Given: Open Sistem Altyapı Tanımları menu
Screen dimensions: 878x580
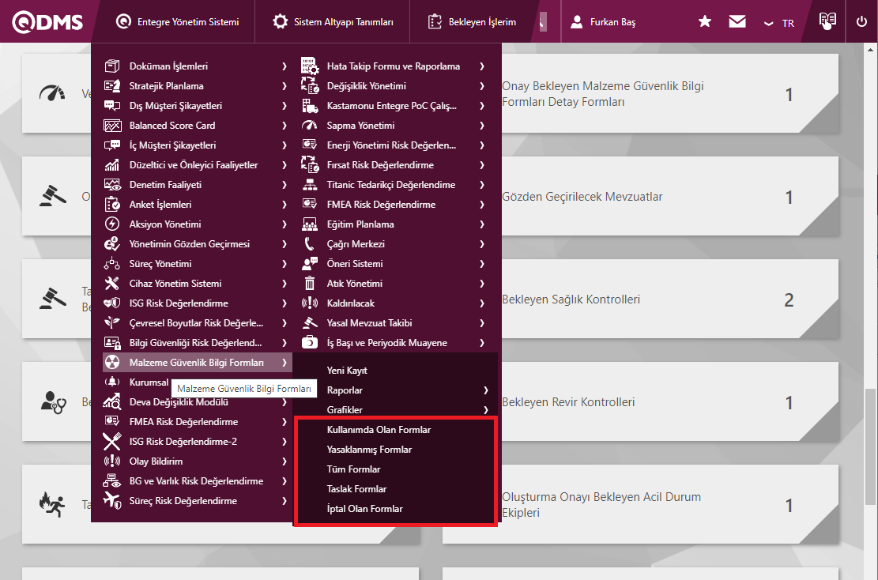Looking at the screenshot, I should pos(333,22).
